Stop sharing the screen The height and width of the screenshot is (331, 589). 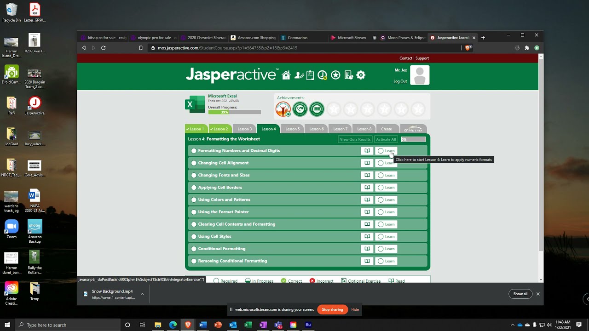(333, 309)
